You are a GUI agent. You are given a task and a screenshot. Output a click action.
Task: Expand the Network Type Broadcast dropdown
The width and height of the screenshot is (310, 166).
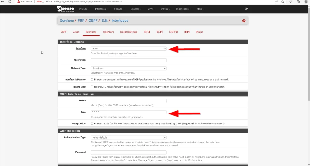[128, 69]
